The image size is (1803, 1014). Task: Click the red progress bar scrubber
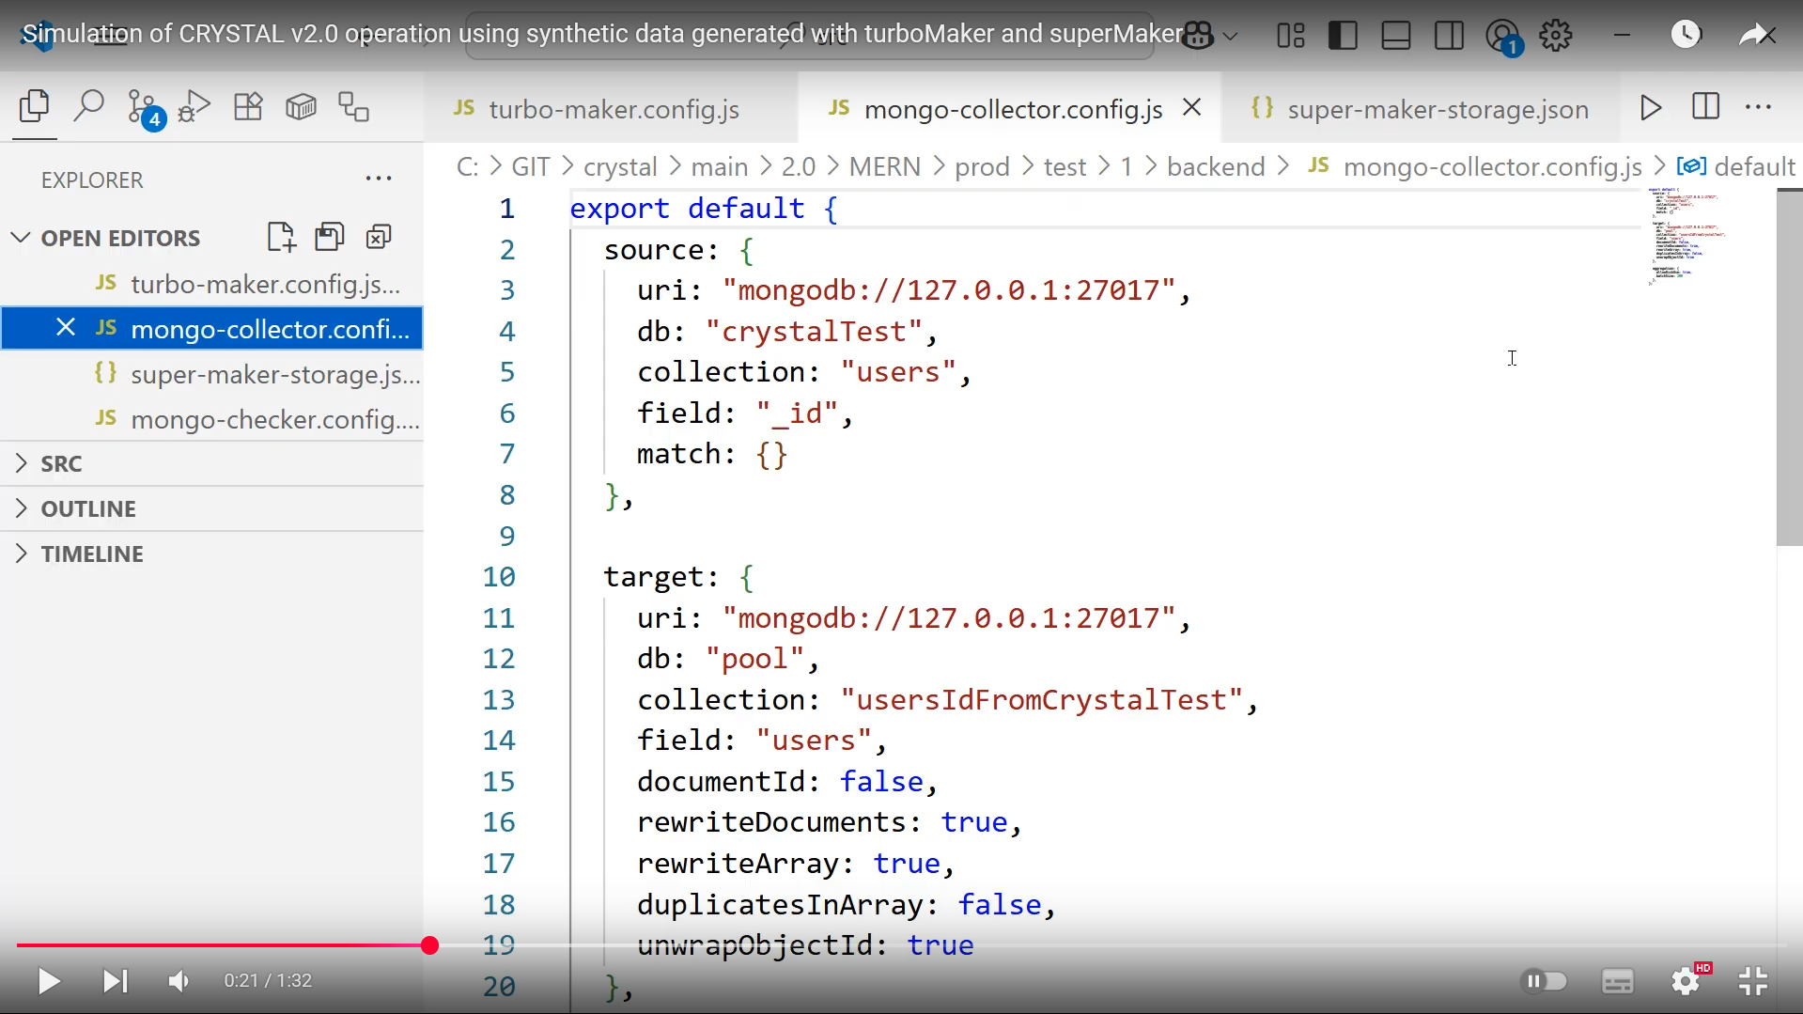429,945
